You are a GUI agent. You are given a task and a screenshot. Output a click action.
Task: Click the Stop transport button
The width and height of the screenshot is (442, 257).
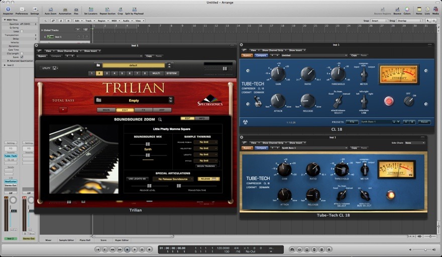(x=127, y=249)
